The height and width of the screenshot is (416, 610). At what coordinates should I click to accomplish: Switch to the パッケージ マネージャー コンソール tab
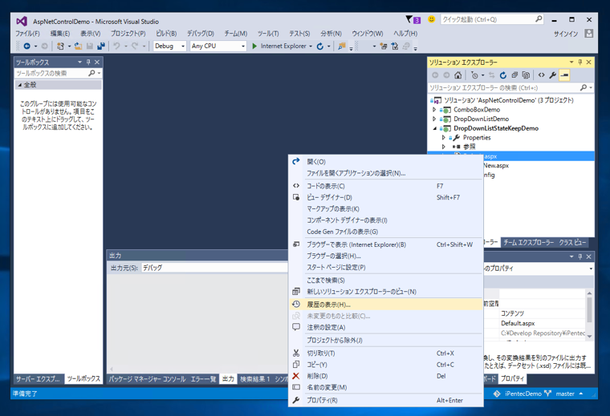pos(147,378)
